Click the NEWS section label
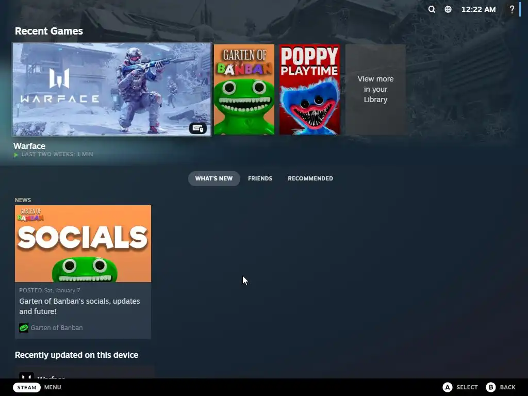Image resolution: width=528 pixels, height=396 pixels. click(23, 200)
